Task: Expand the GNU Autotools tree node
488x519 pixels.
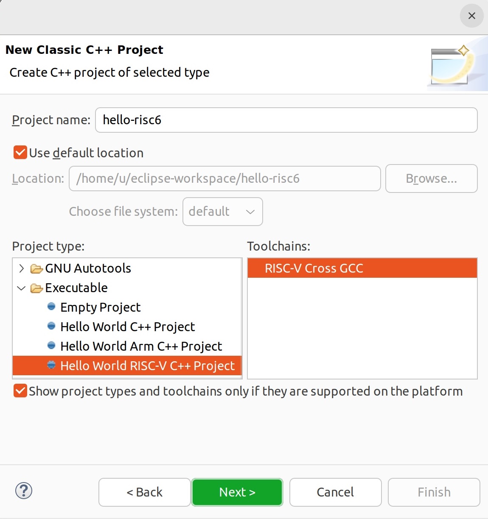Action: point(21,268)
